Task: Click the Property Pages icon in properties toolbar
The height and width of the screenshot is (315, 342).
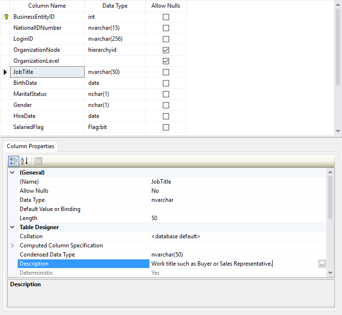Action: (38, 161)
